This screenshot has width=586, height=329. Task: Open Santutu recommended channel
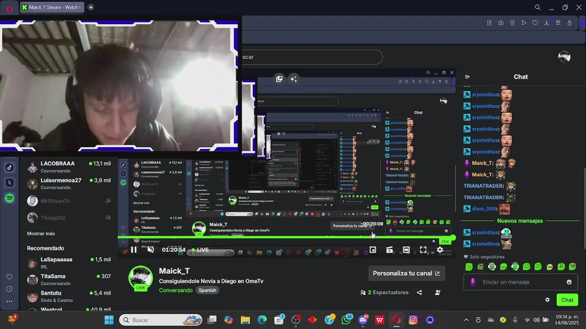click(x=69, y=297)
